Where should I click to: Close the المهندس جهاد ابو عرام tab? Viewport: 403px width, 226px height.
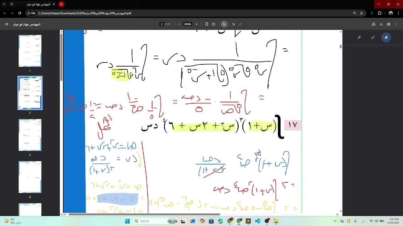(x=54, y=4)
